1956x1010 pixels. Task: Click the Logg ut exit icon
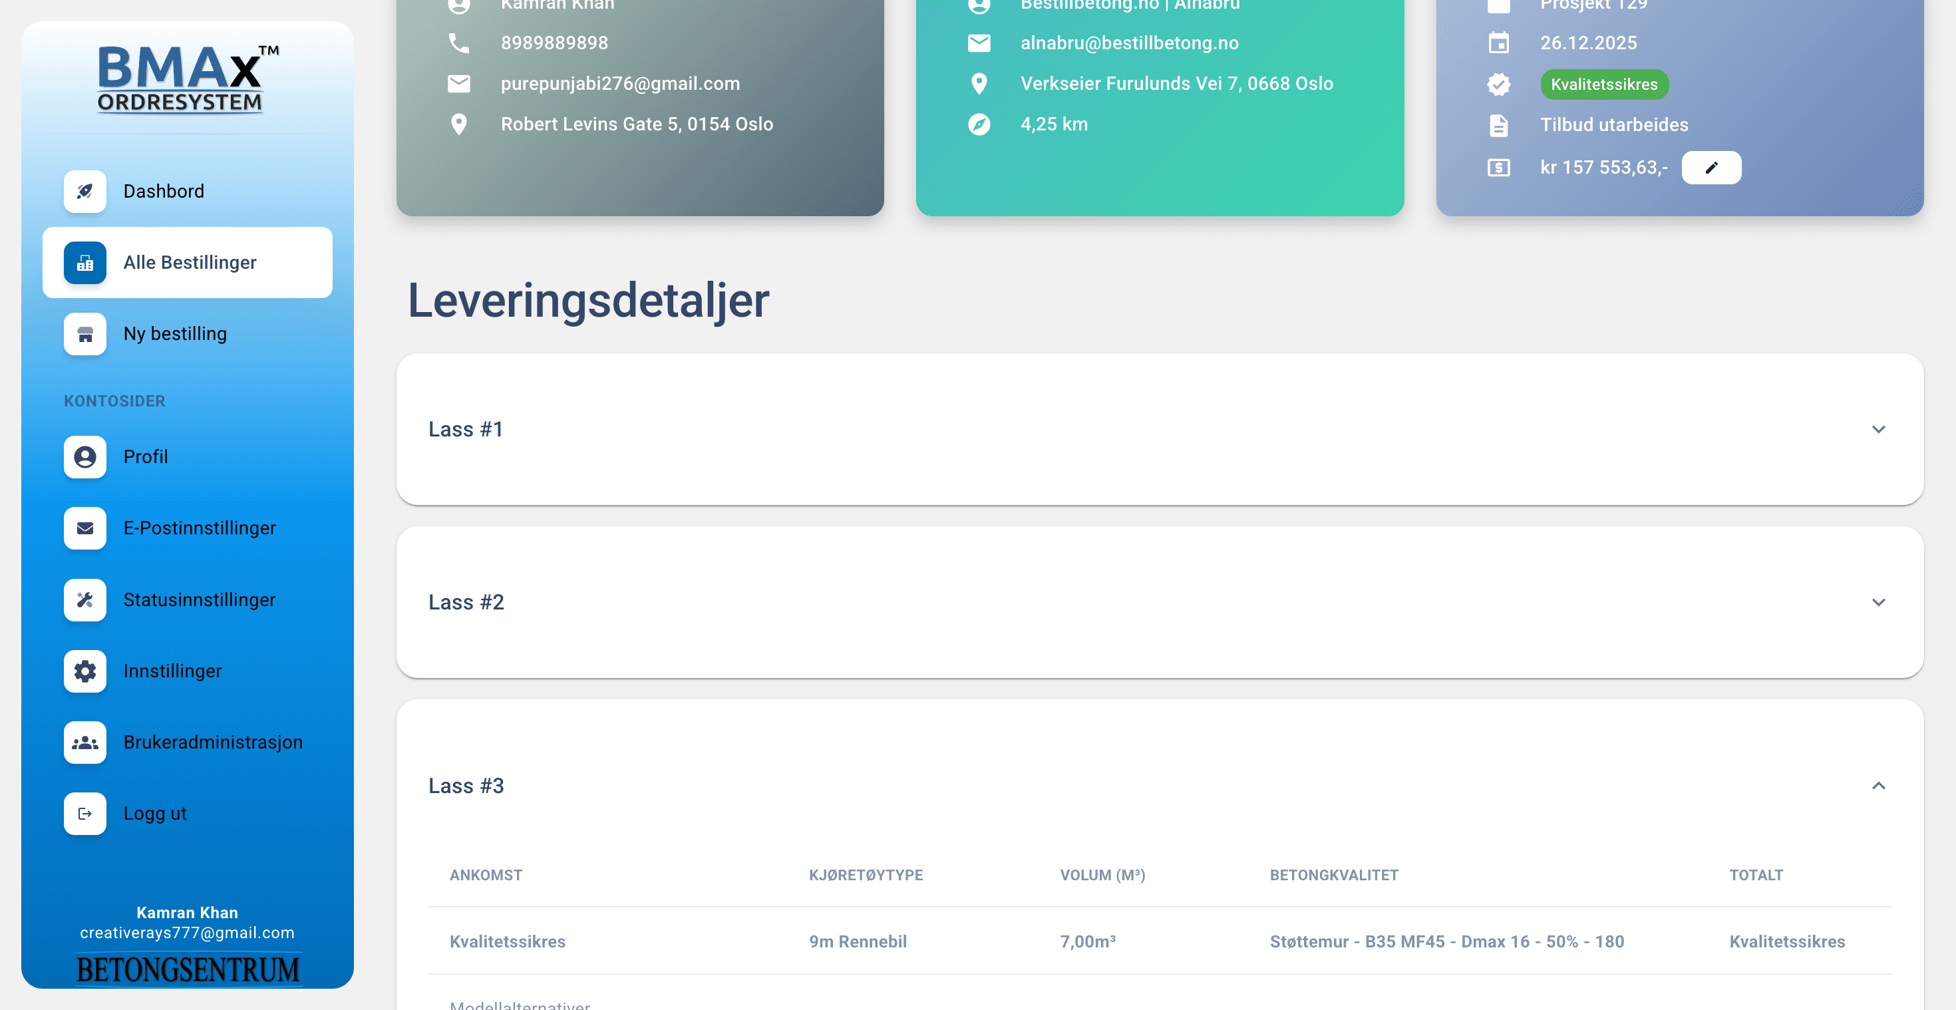coord(85,814)
